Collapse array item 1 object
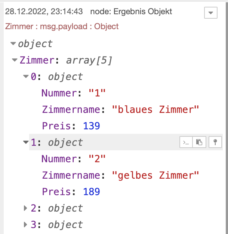 pos(26,142)
